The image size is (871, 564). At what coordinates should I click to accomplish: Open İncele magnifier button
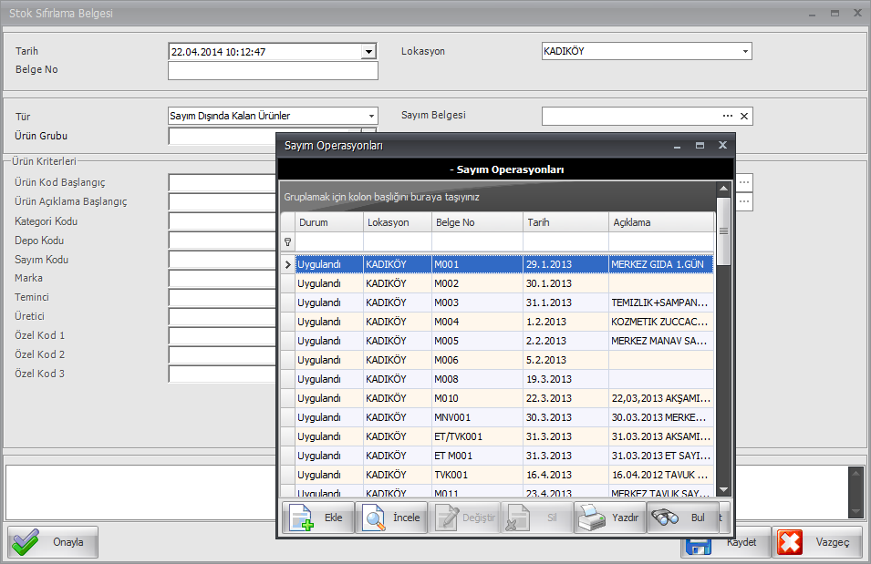(391, 518)
